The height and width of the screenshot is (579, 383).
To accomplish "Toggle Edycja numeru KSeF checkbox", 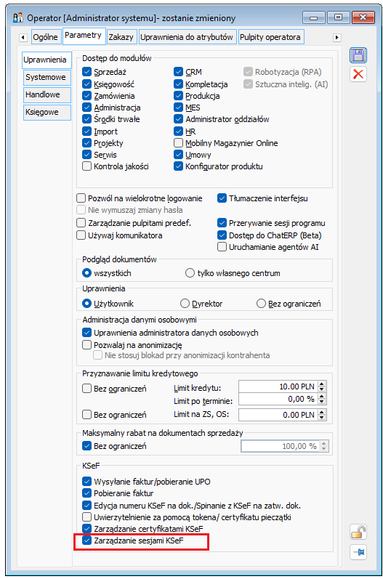I will point(86,506).
